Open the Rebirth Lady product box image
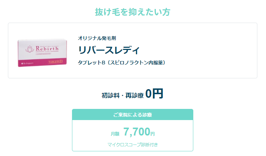266x156 pixels. click(42, 53)
